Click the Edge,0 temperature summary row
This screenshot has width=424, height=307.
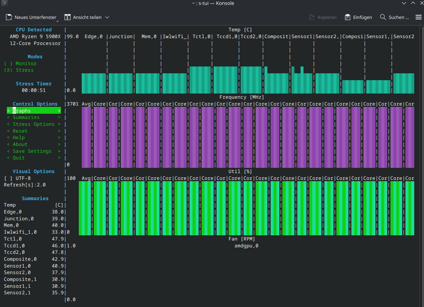pos(34,212)
